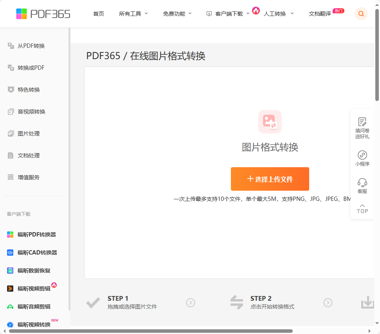Select 音视频转换 in the sidebar
Screen dimensions: 380x334
pos(32,112)
